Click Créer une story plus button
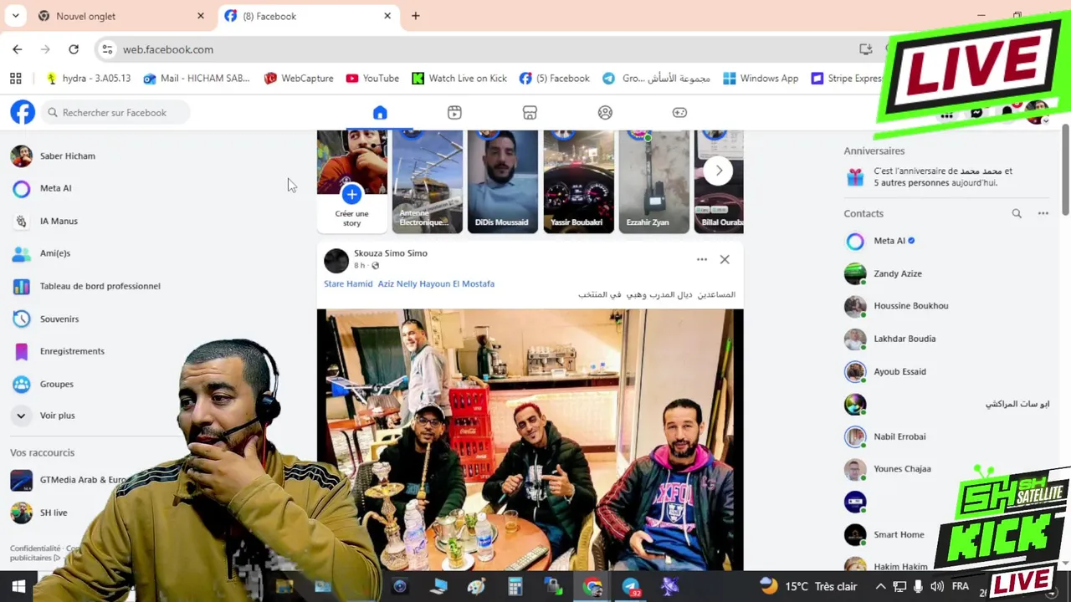 351,194
